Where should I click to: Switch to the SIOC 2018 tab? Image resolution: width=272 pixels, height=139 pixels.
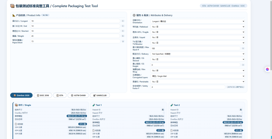pos(43,95)
